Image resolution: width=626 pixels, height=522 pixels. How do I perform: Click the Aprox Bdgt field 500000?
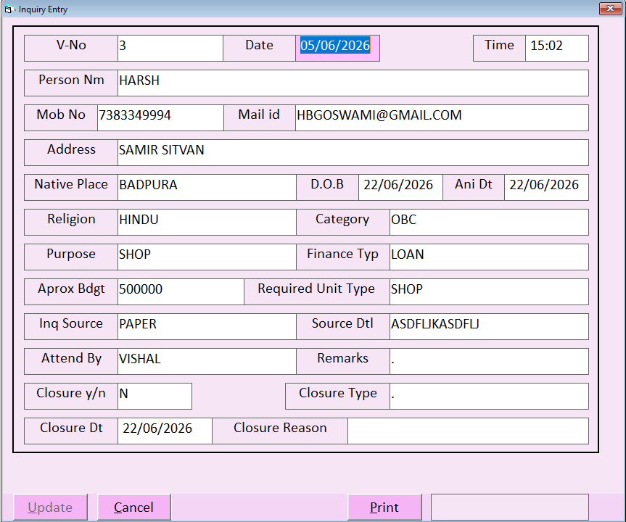[181, 291]
